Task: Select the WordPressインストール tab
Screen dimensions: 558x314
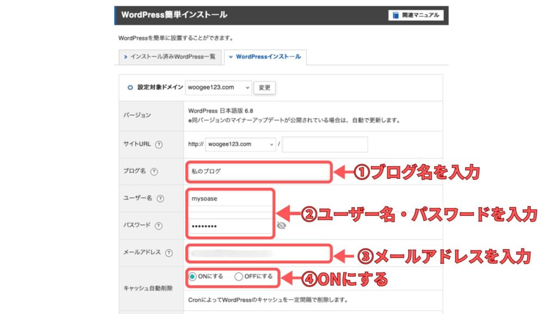Action: pyautogui.click(x=265, y=57)
